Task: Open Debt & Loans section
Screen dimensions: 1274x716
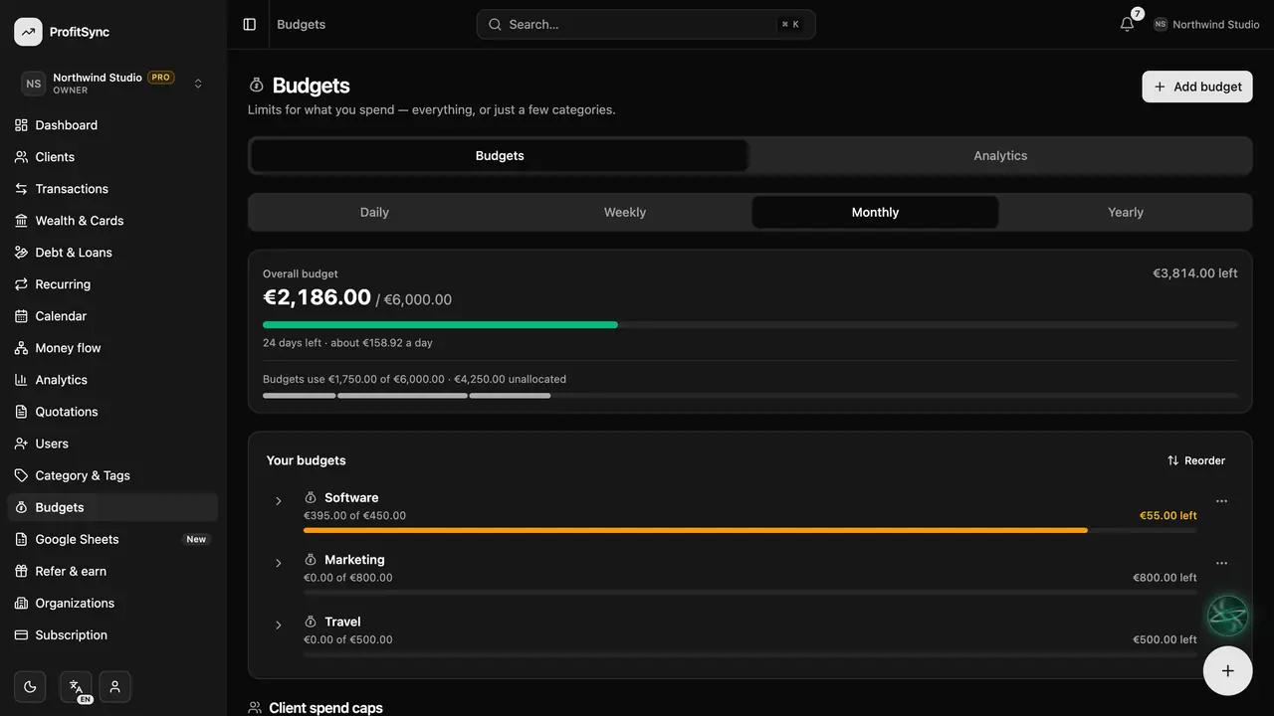Action: [112, 253]
